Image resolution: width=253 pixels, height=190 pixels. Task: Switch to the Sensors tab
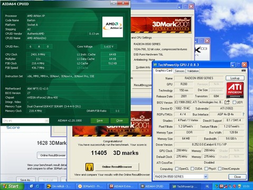click(180, 71)
